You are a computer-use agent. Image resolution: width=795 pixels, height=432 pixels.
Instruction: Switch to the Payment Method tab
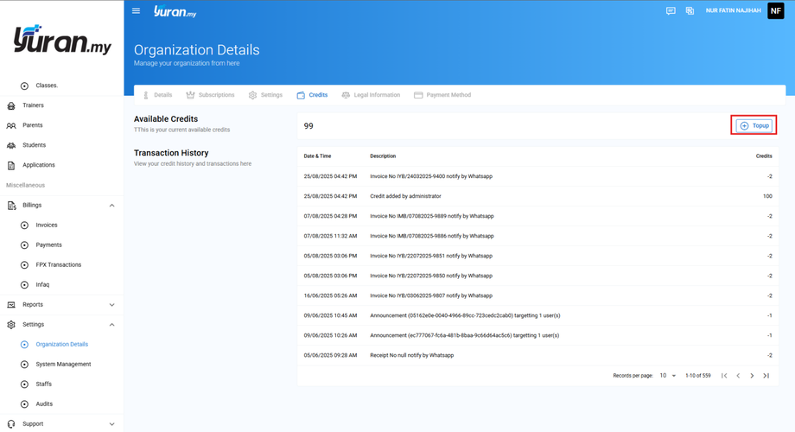tap(442, 95)
